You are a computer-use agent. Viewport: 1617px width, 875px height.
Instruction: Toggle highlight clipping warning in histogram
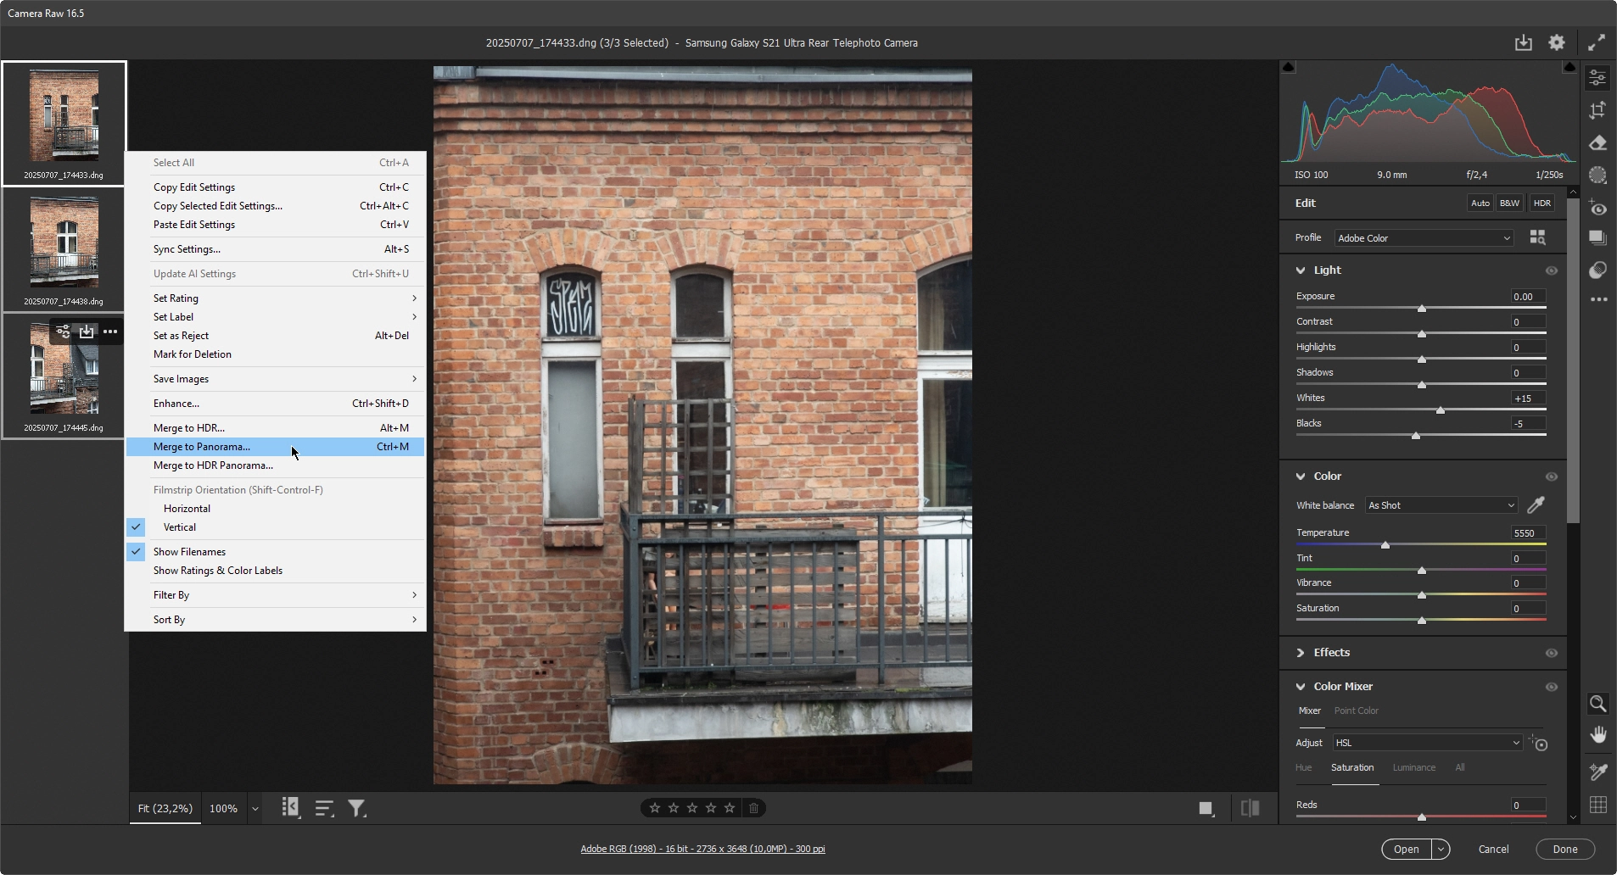(x=1569, y=67)
